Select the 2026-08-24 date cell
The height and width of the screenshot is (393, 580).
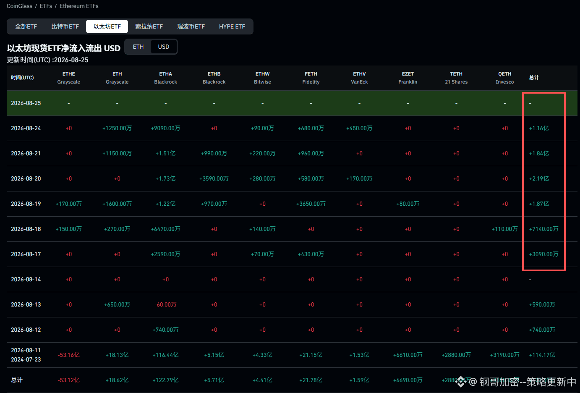26,128
